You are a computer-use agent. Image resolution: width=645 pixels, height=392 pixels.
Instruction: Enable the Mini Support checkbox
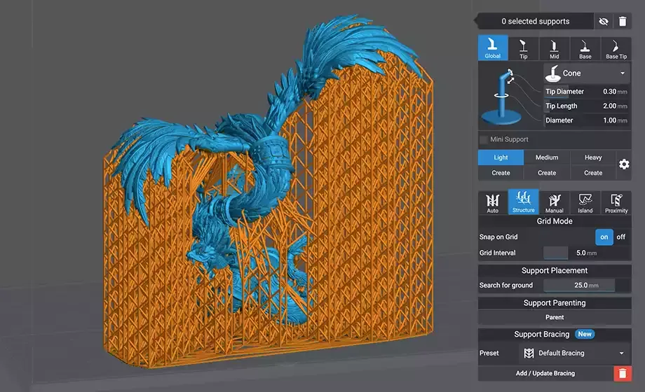(484, 139)
